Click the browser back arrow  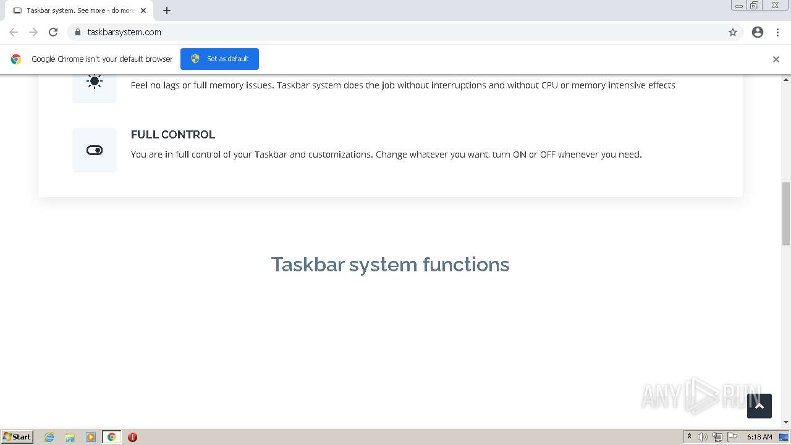(x=14, y=32)
